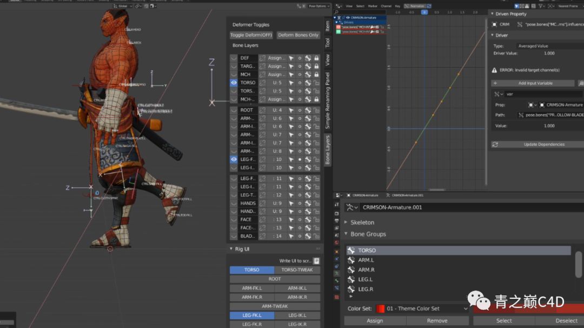Toggle the lock on MCH layer row
Viewport: 584px width, 328px height.
pyautogui.click(x=316, y=75)
